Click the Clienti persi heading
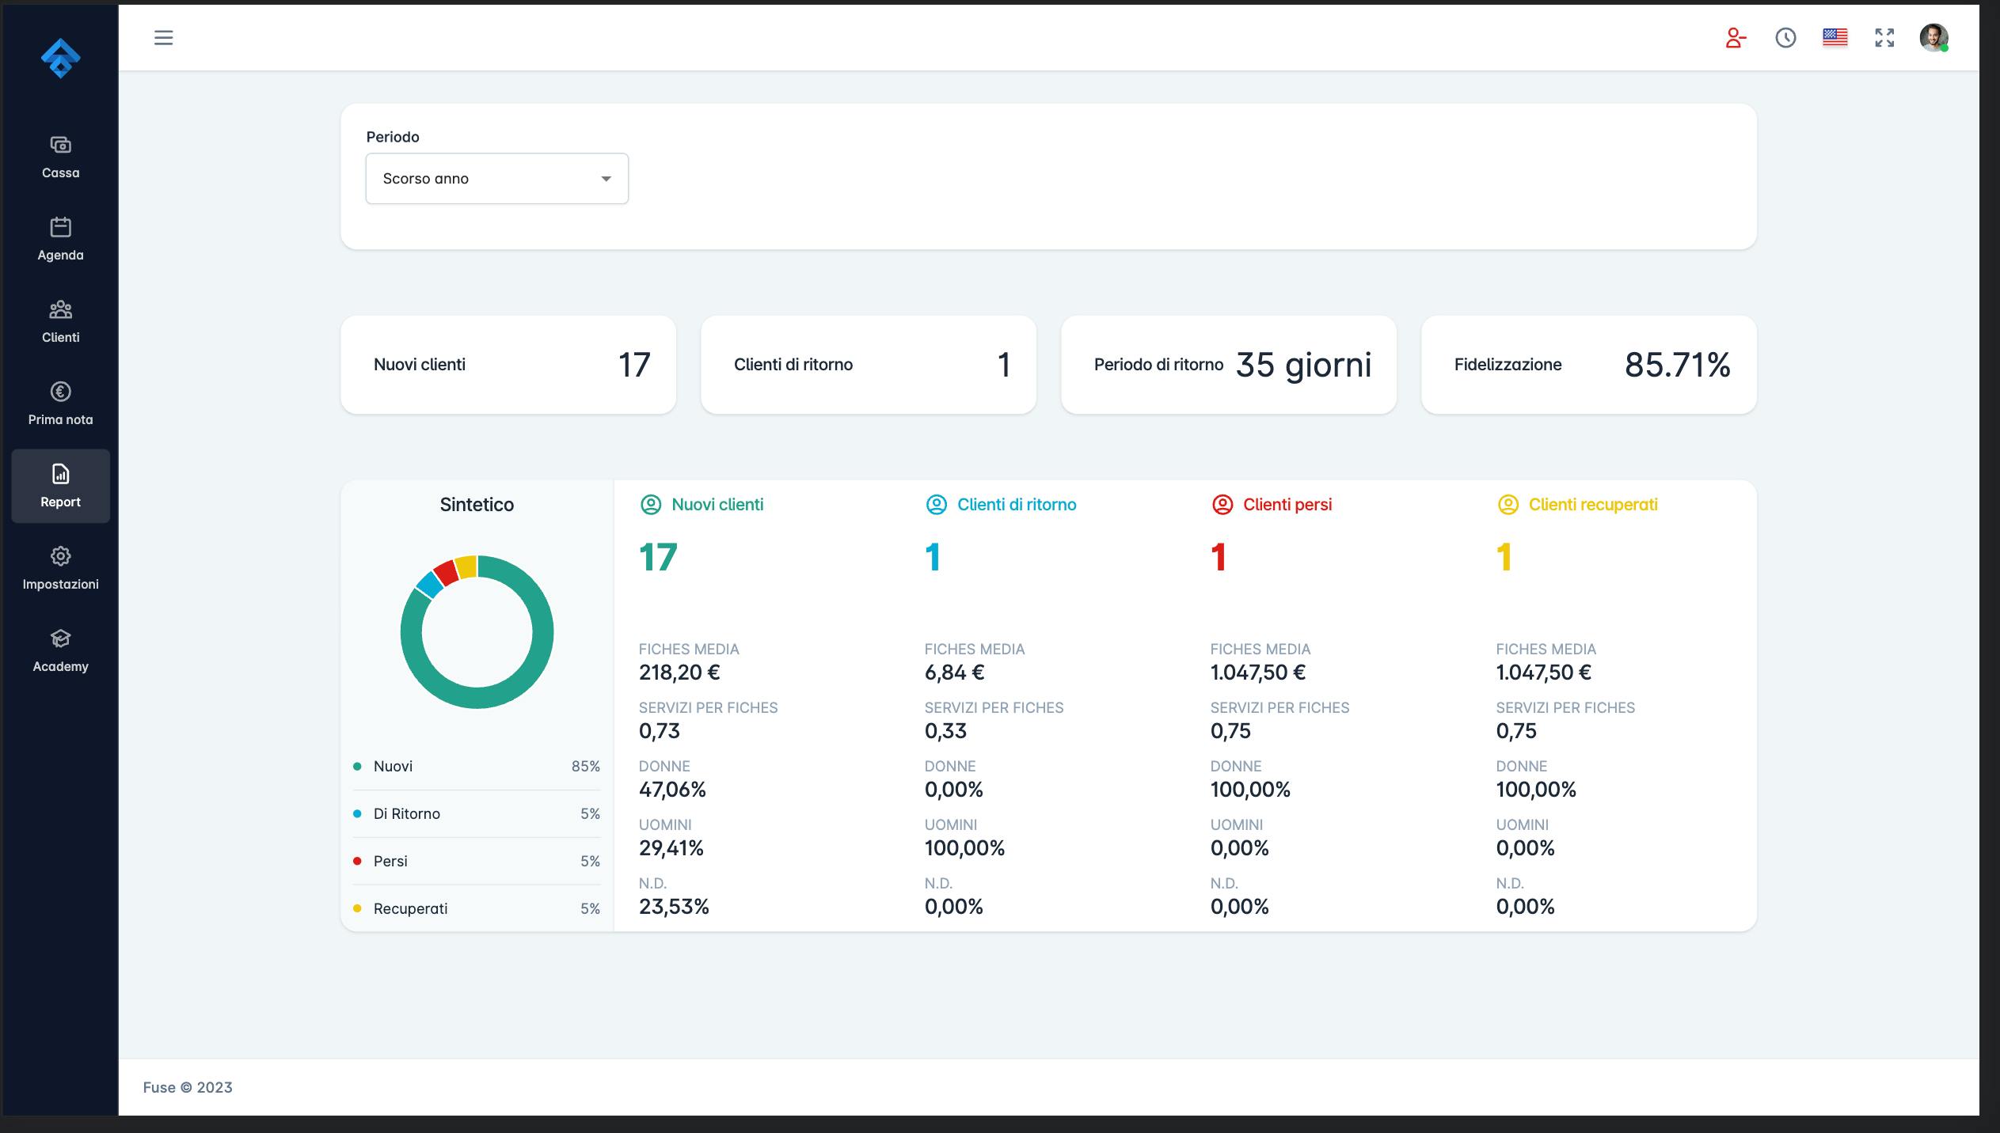This screenshot has width=2000, height=1133. coord(1287,505)
